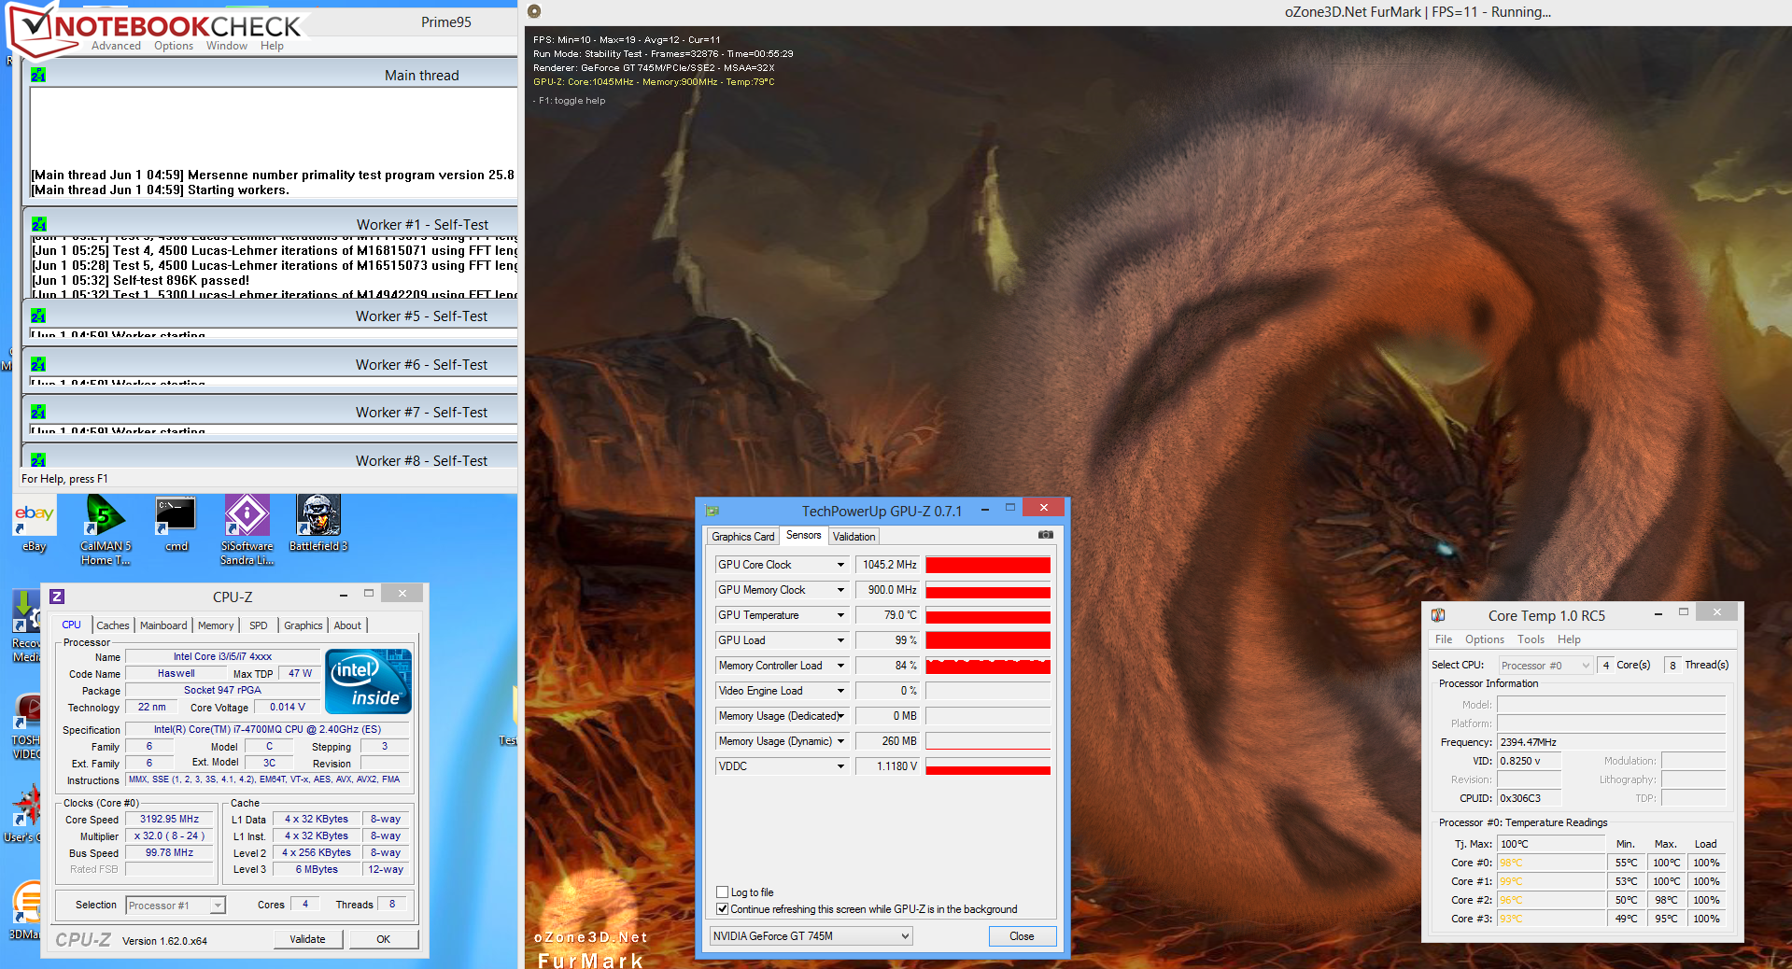Expand the Memory Usage (Dynamic) dropdown

[x=840, y=741]
